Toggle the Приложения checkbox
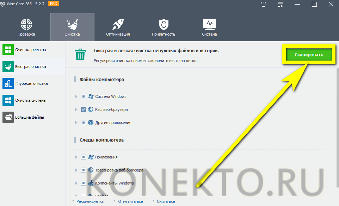339x206 pixels. (84, 157)
